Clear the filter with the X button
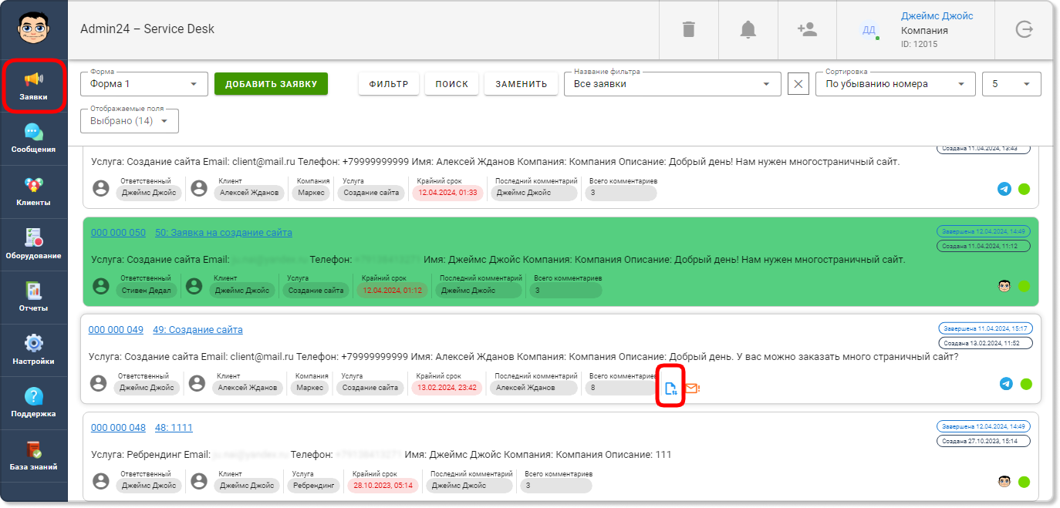Image resolution: width=1060 pixels, height=508 pixels. coord(798,84)
